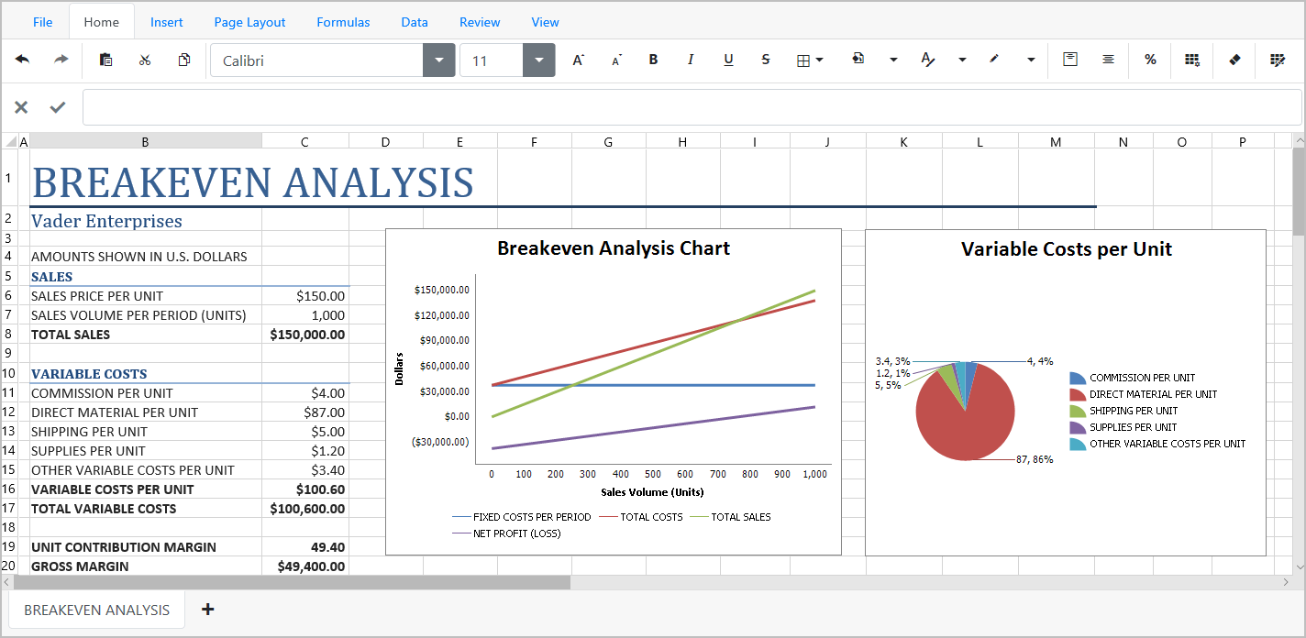Toggle italic formatting
This screenshot has height=638, width=1306.
coord(691,60)
